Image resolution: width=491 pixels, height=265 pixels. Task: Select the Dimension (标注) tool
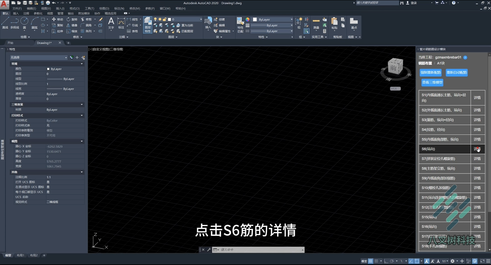[121, 23]
